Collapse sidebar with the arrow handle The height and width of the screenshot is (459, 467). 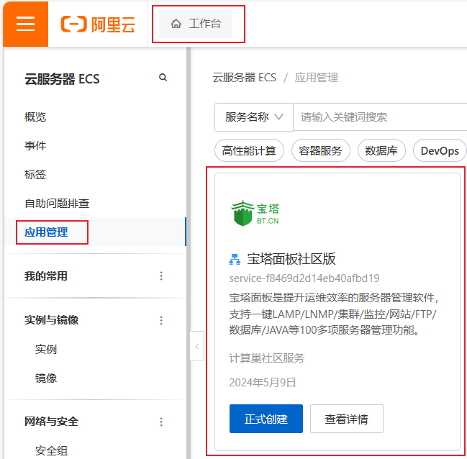point(197,346)
